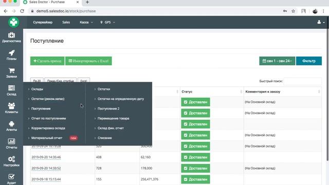Open the Склад sidebar section

tap(11, 90)
